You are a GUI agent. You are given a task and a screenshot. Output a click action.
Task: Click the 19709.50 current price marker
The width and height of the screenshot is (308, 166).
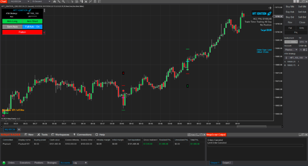tap(278, 17)
